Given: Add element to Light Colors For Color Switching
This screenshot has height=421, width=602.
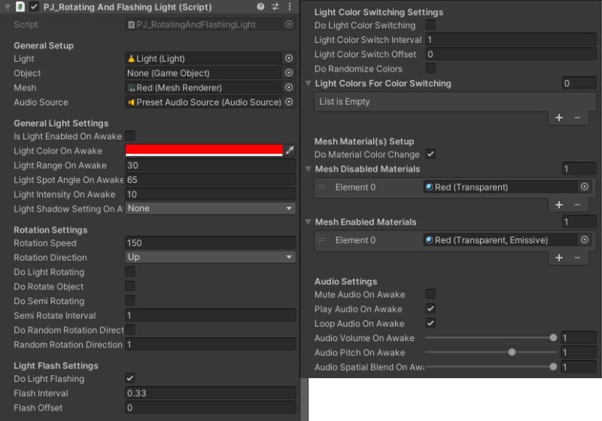Looking at the screenshot, I should (x=559, y=117).
